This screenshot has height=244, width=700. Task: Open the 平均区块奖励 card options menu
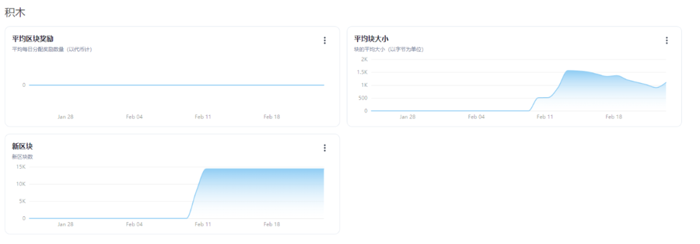(325, 41)
